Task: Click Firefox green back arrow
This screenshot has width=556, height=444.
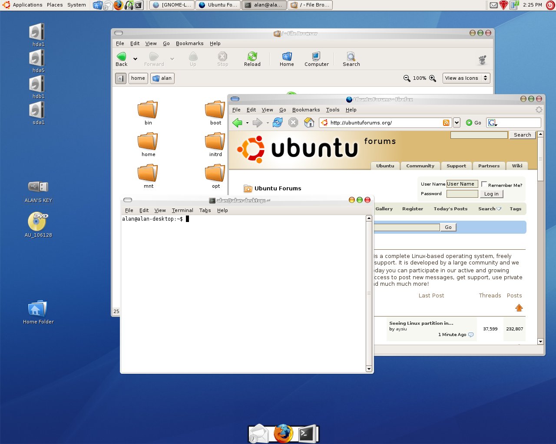Action: pos(237,123)
